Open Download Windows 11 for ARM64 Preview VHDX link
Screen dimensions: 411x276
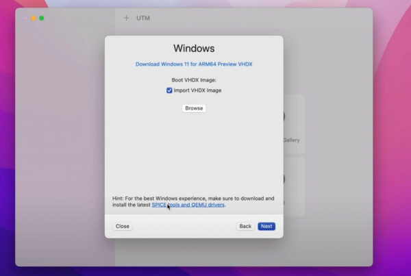tap(194, 64)
